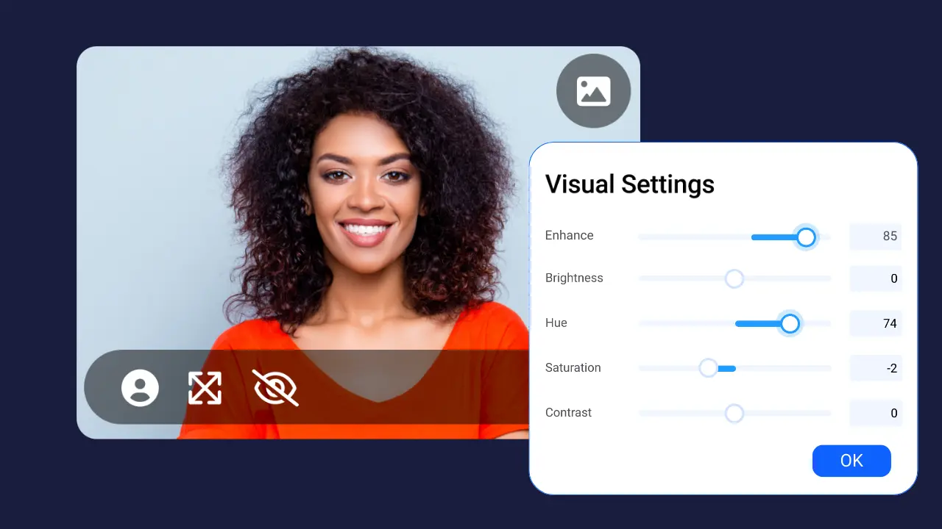Select the Saturation value field showing -2
This screenshot has height=529, width=942.
click(875, 368)
